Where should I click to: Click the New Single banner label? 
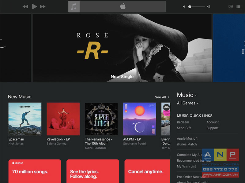(122, 77)
